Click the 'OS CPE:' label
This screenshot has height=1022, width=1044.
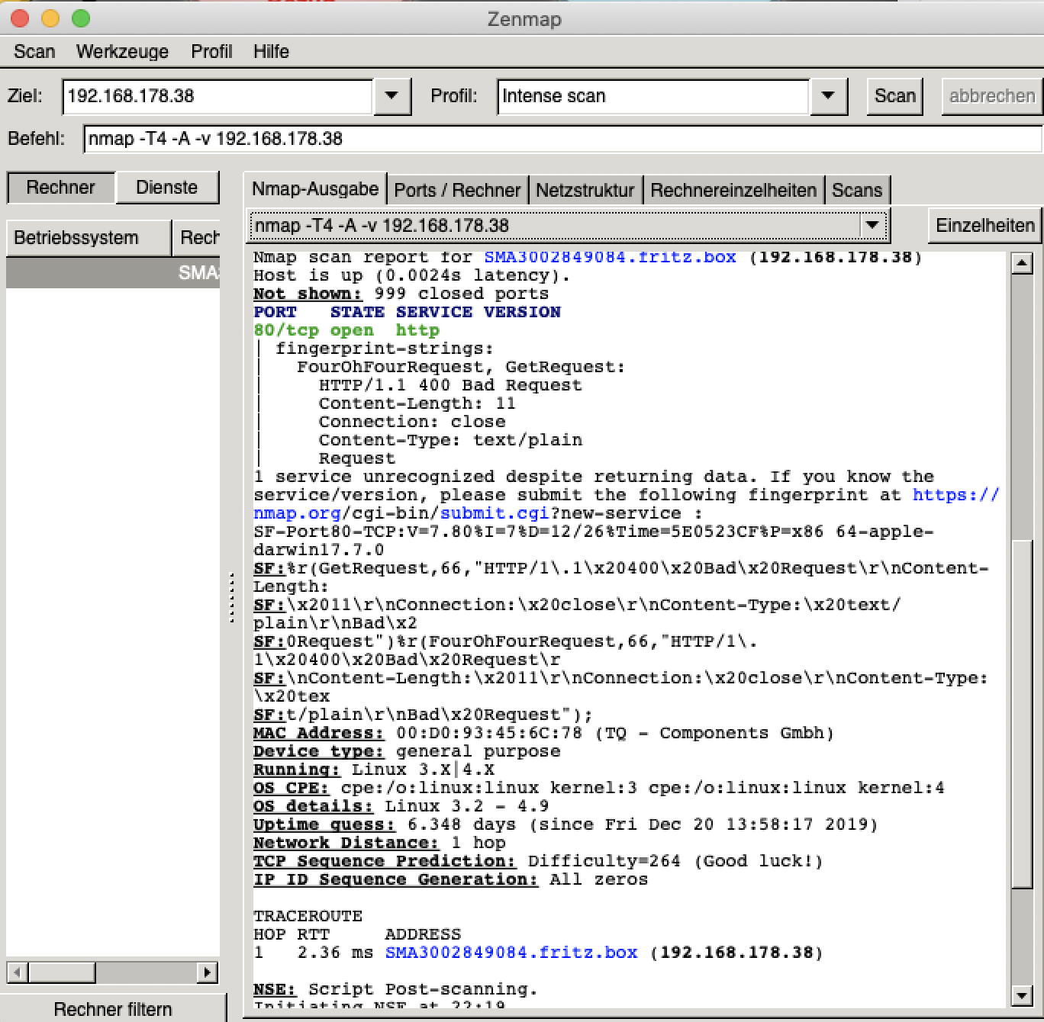coord(291,788)
